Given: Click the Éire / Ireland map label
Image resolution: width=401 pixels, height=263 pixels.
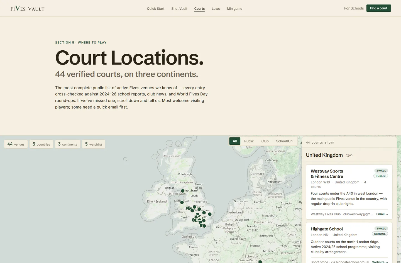Looking at the screenshot, I should click(157, 201).
